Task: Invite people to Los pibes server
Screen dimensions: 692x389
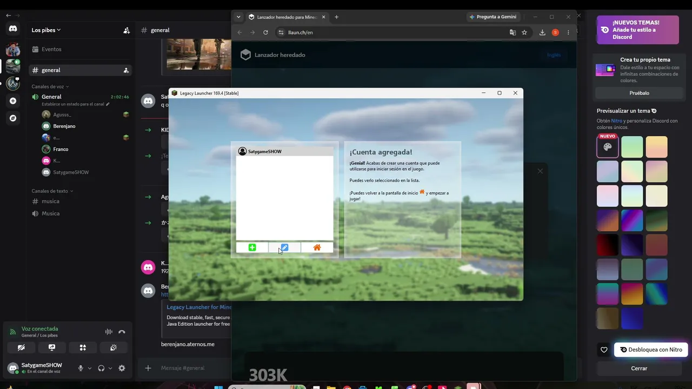Action: pos(127,30)
